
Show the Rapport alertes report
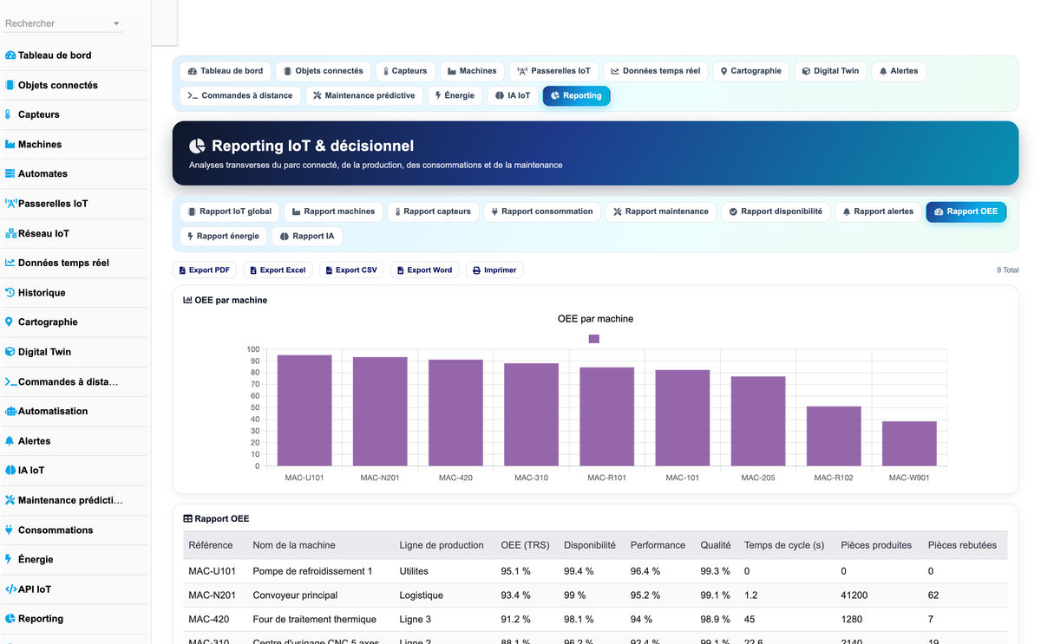point(878,211)
